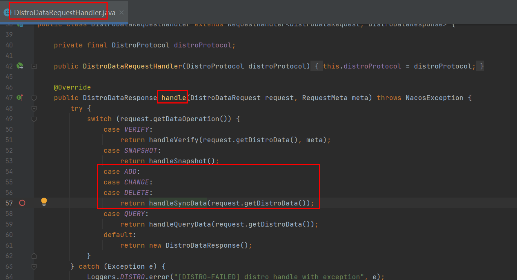The width and height of the screenshot is (517, 280).
Task: Click the 'switch' keyword on line 49
Action: 99,119
